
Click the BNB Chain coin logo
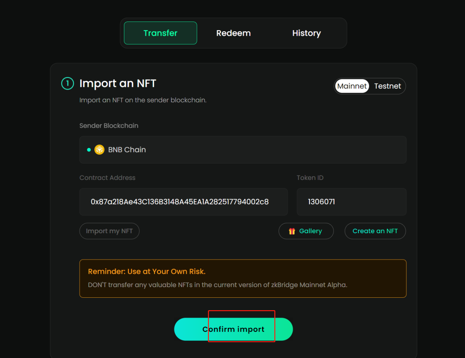[x=99, y=150]
